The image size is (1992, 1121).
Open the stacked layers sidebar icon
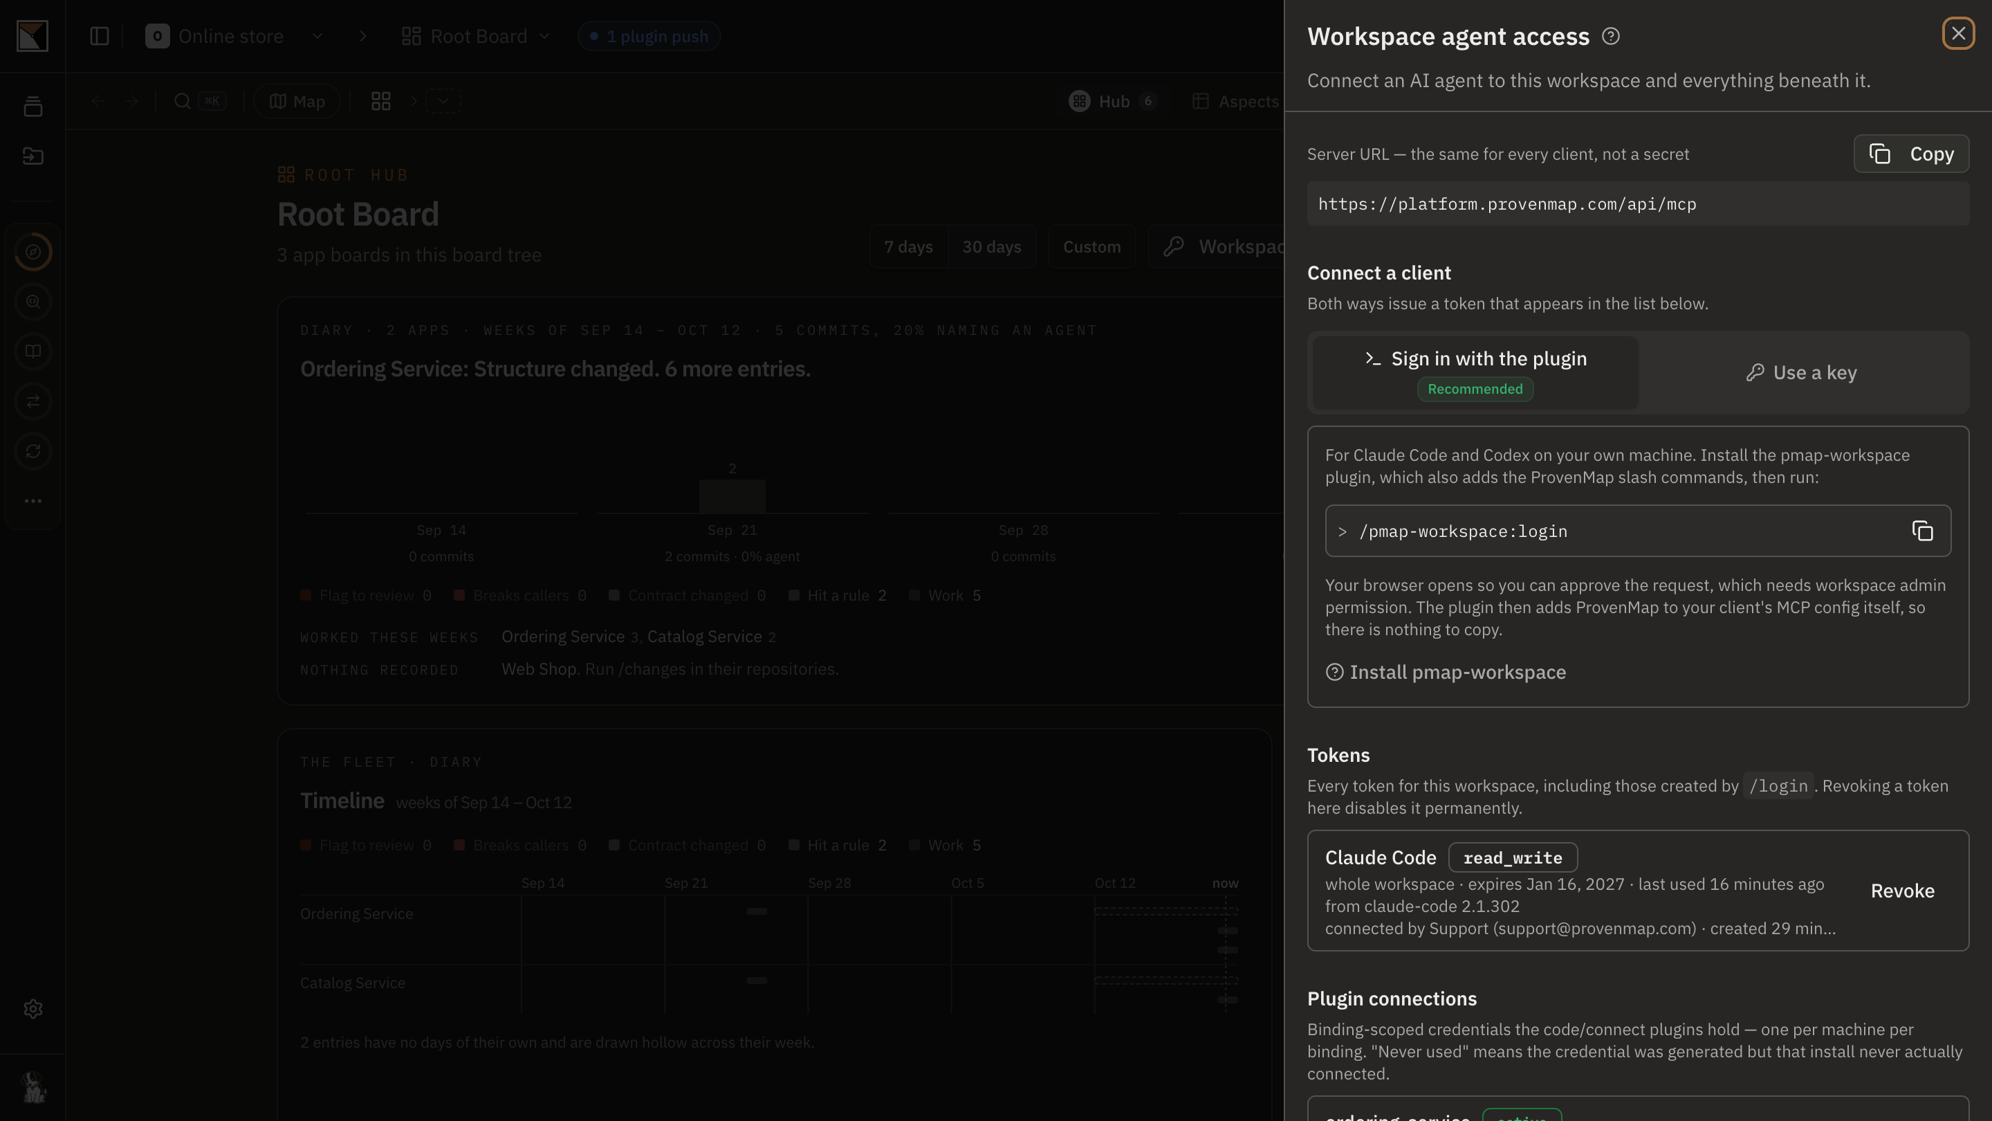(33, 107)
